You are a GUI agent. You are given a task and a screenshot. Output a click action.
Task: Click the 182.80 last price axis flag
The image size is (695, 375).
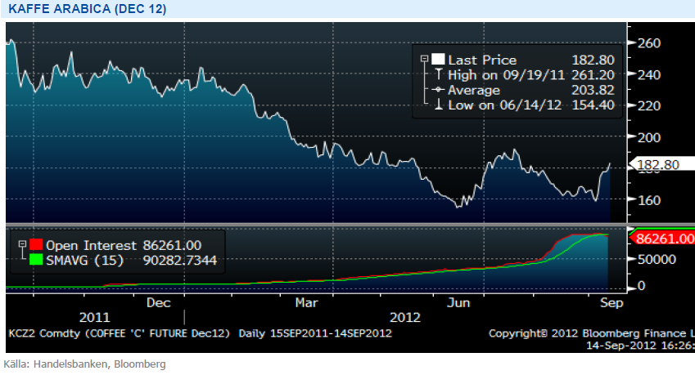(660, 165)
